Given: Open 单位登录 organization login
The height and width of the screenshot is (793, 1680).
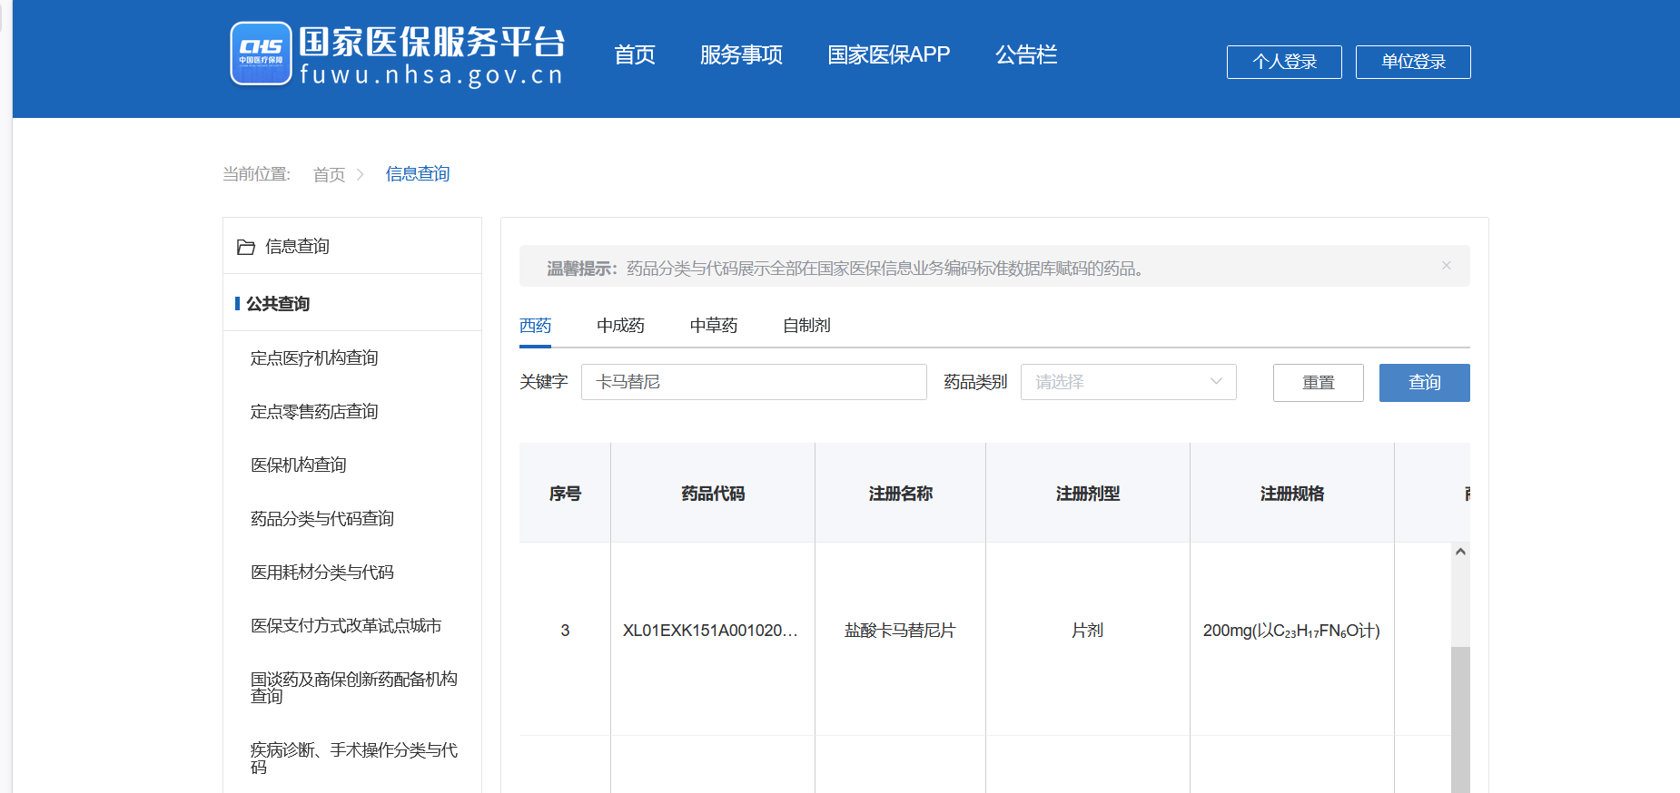Looking at the screenshot, I should 1412,62.
